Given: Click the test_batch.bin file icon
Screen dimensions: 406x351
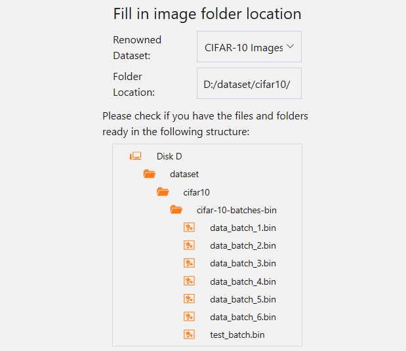Looking at the screenshot, I should (x=190, y=335).
